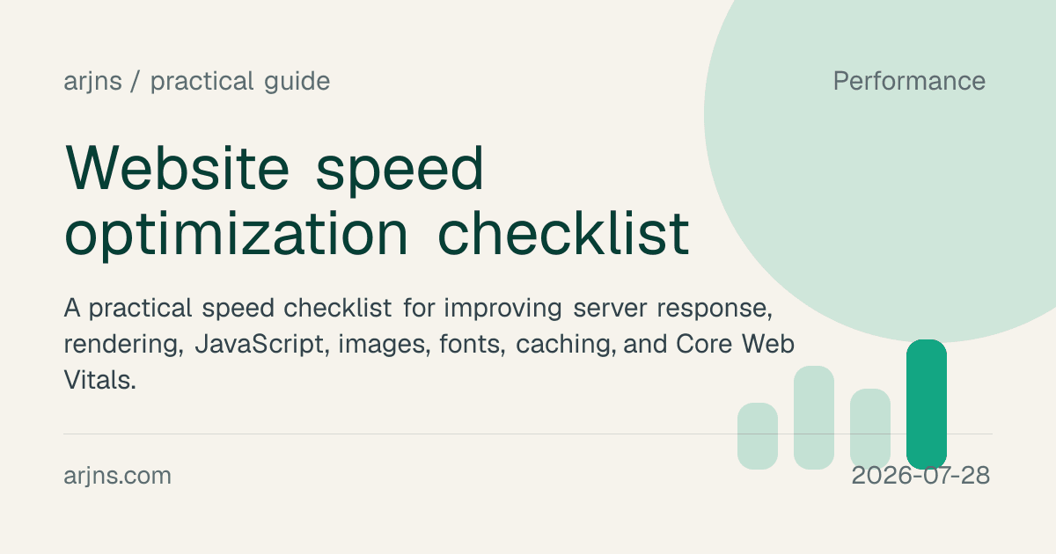Select the "Performance" category label
1056x554 pixels.
pyautogui.click(x=909, y=82)
